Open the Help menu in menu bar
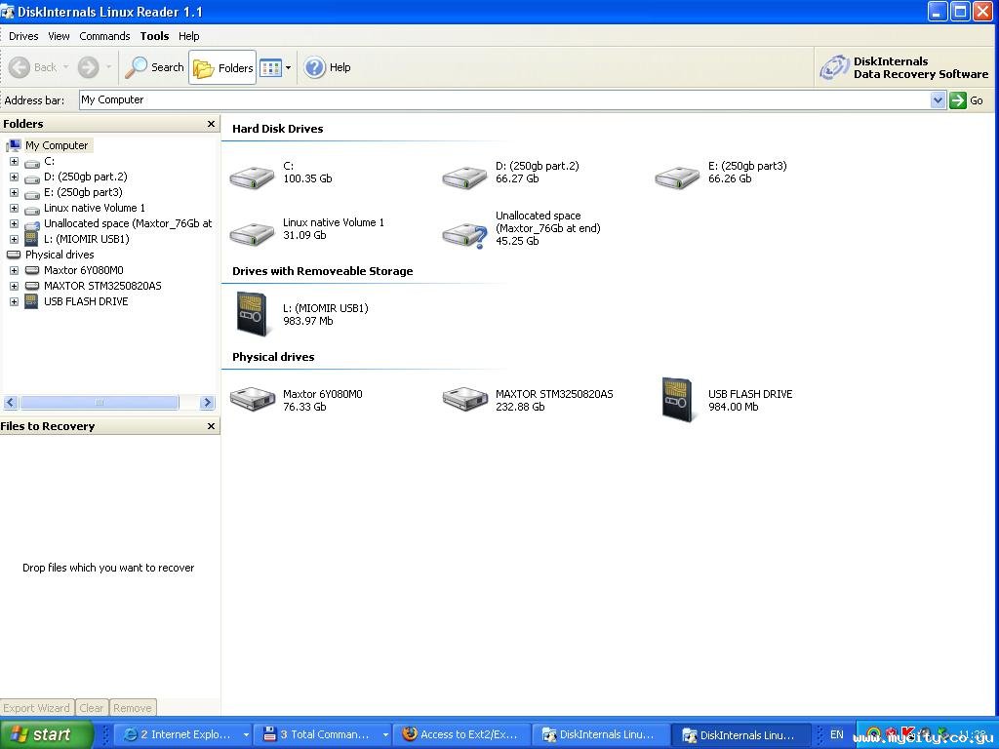 [x=188, y=36]
